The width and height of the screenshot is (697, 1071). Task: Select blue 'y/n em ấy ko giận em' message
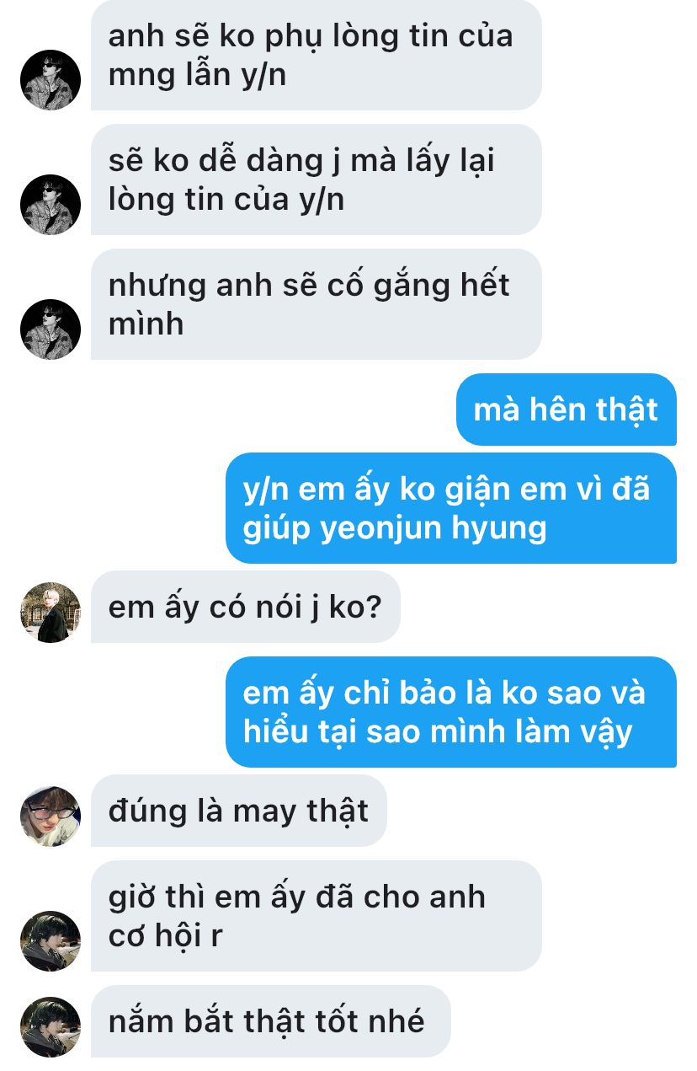[x=451, y=508]
